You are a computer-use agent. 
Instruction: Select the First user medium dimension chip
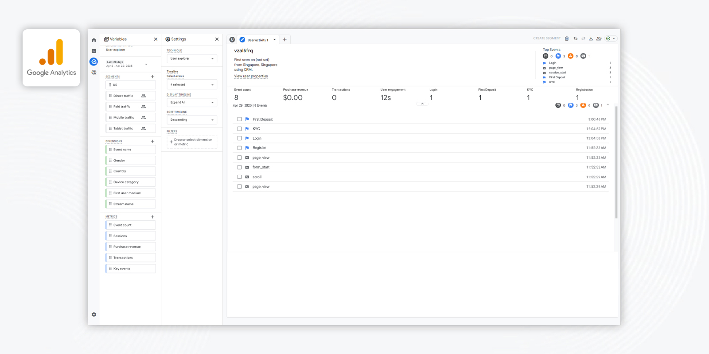point(131,193)
